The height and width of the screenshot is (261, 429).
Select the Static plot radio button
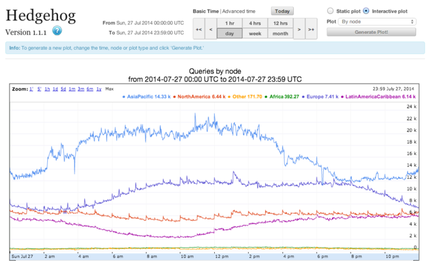click(x=330, y=11)
